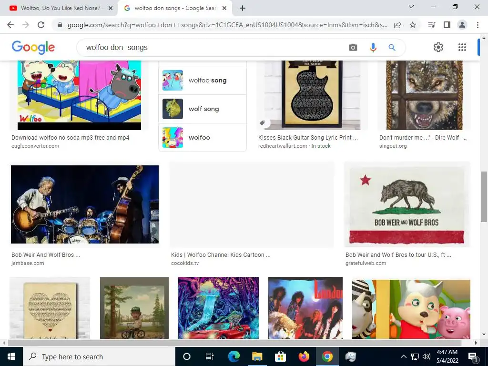Open the Bob Weir band concert photo
The image size is (488, 366).
[85, 204]
